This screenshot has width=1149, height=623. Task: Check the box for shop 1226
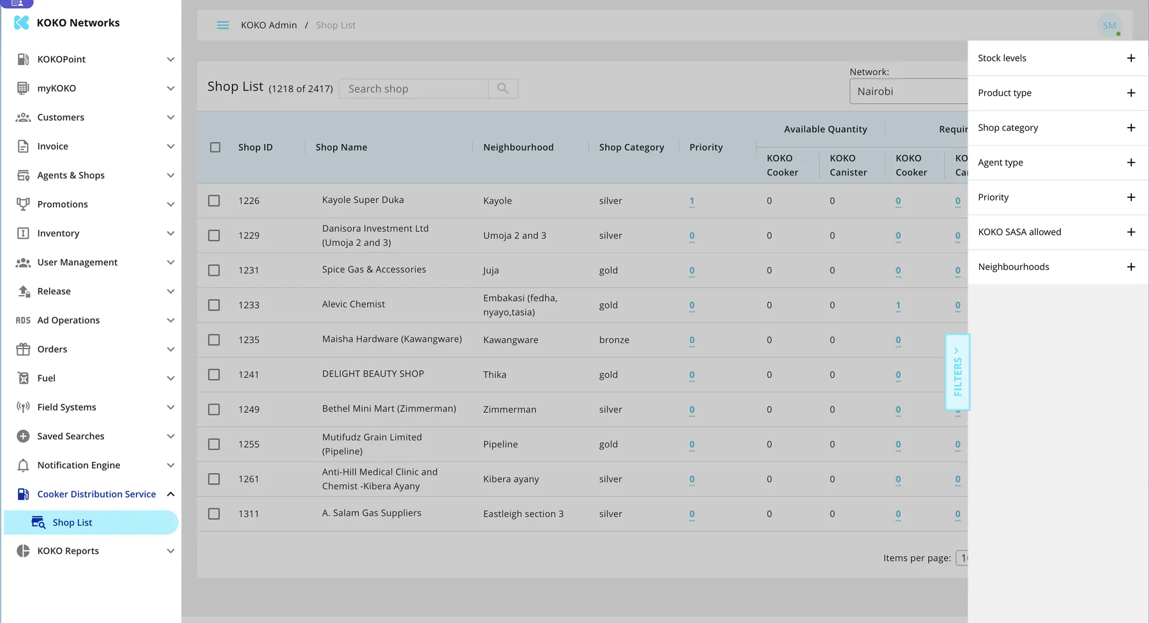(x=214, y=200)
